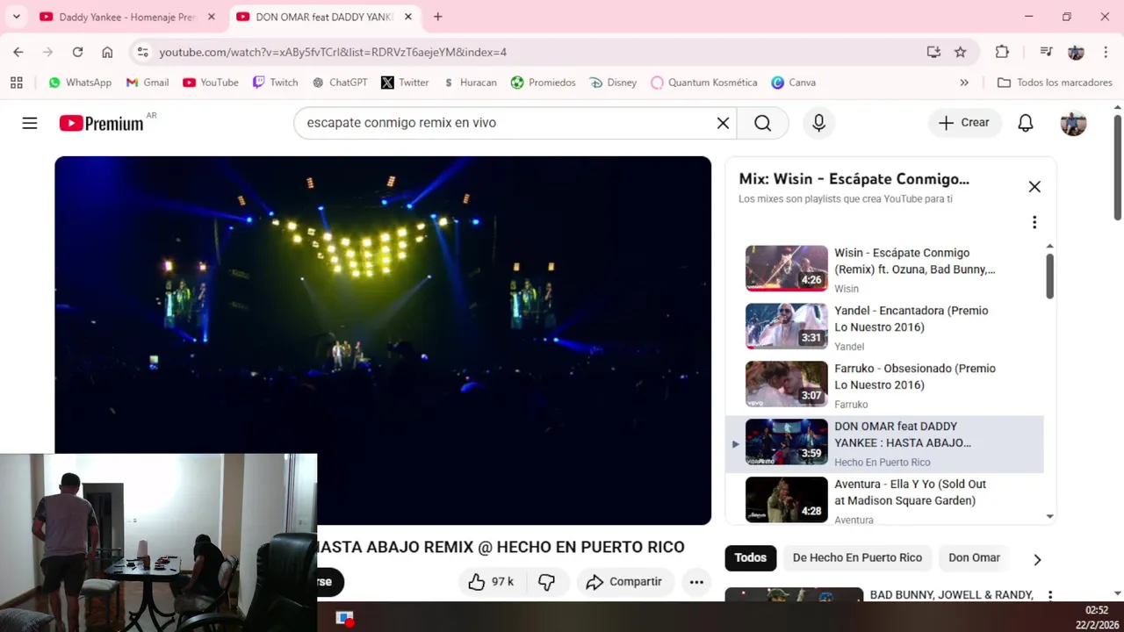Open options for BAD BUNNY, JOWELL video
1124x632 pixels.
[x=1049, y=596]
